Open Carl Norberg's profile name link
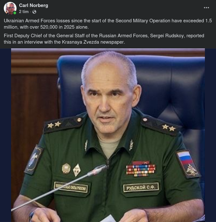 [33, 5]
